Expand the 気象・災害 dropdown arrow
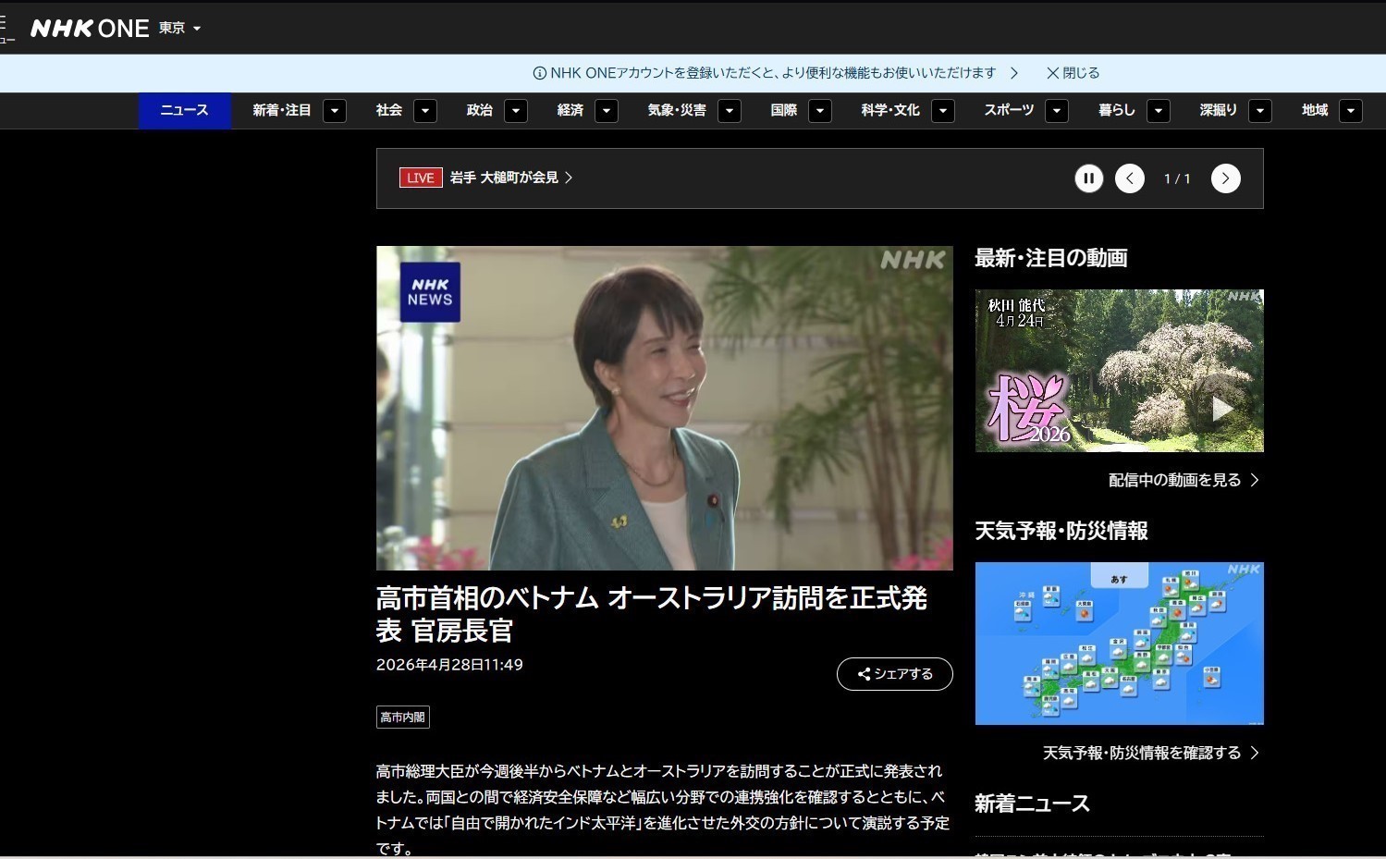This screenshot has height=859, width=1386. click(730, 111)
